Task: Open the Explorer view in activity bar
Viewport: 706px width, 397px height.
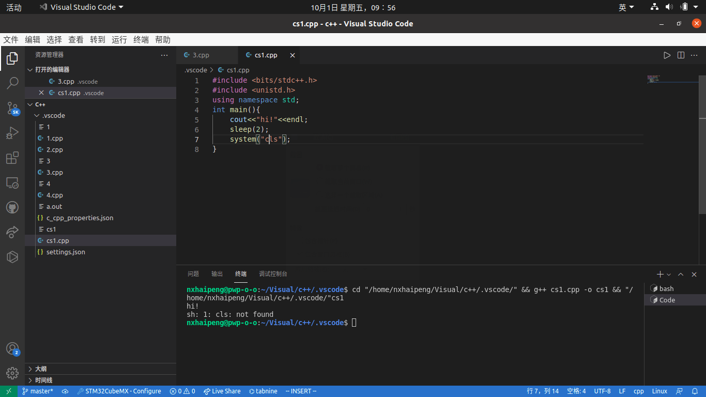Action: point(12,58)
